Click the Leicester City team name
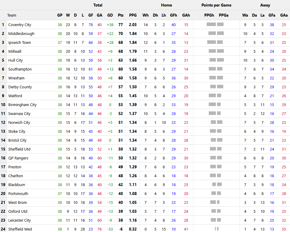This screenshot has height=232, width=290. [19, 220]
